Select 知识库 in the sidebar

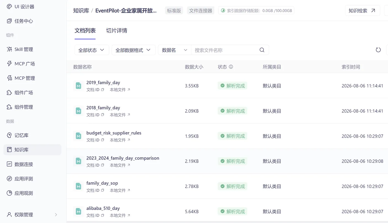tap(32, 150)
